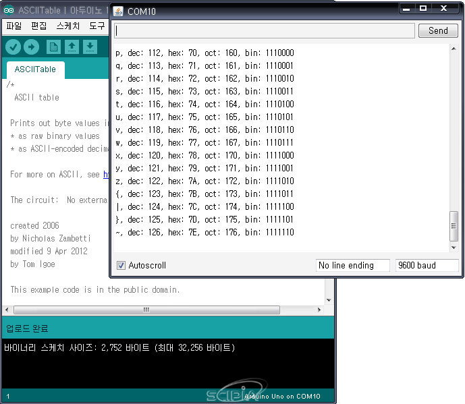The height and width of the screenshot is (404, 465).
Task: Click 'created 2006' comment line
Action: (x=34, y=226)
